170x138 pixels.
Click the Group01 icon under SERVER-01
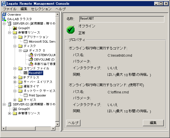pos(15,28)
